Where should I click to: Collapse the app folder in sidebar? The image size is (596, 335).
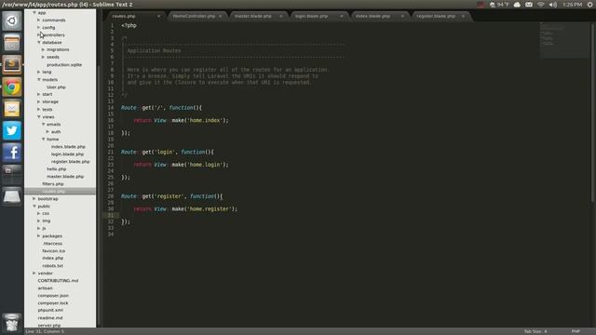34,12
